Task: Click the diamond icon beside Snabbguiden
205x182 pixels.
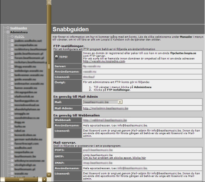Action: click(8, 28)
